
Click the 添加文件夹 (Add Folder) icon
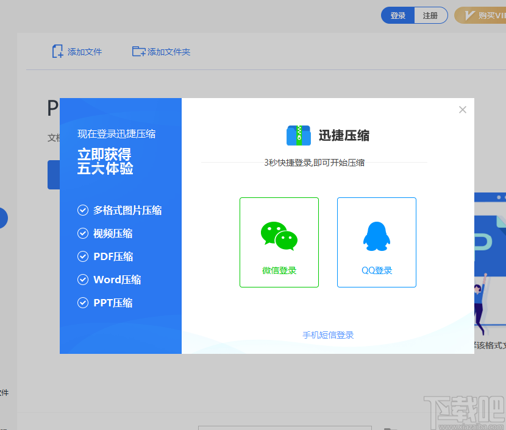tap(138, 51)
